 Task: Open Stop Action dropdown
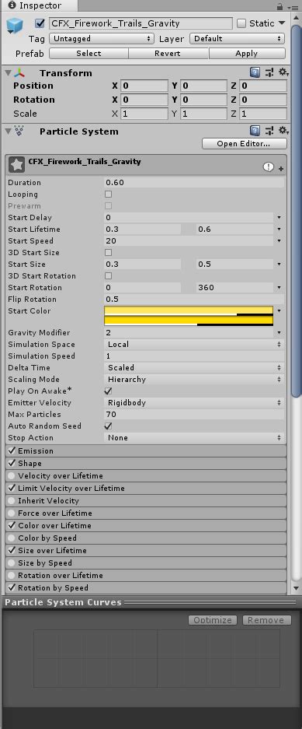pos(194,437)
